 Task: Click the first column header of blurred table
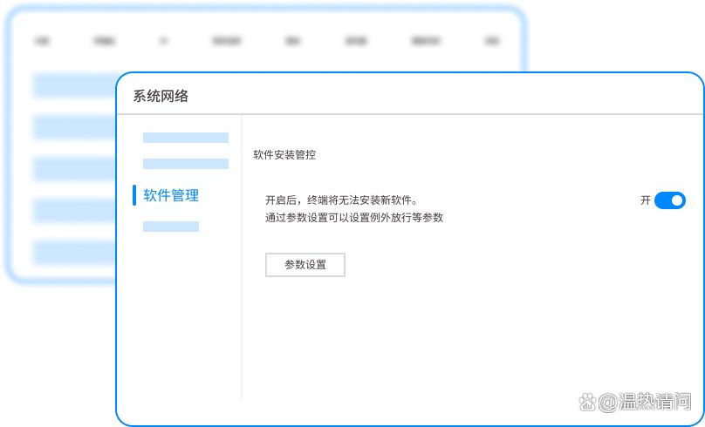coord(42,40)
